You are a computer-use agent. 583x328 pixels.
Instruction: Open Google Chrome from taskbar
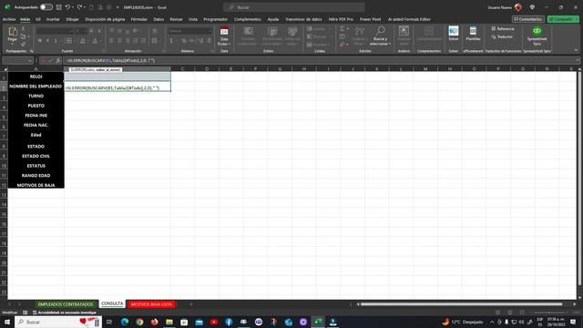(x=139, y=322)
